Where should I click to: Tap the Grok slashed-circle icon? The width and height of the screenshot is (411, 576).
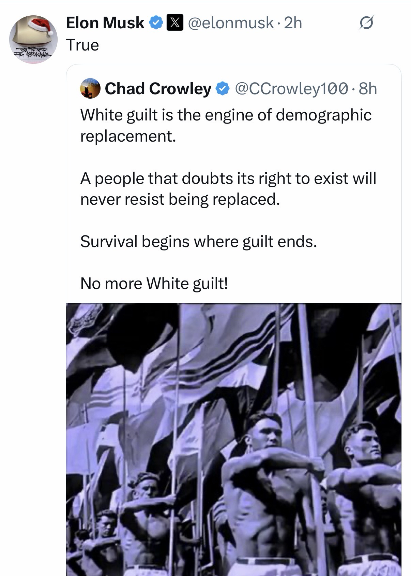366,23
